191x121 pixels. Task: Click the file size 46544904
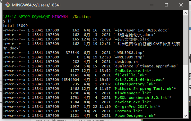(x=70, y=80)
